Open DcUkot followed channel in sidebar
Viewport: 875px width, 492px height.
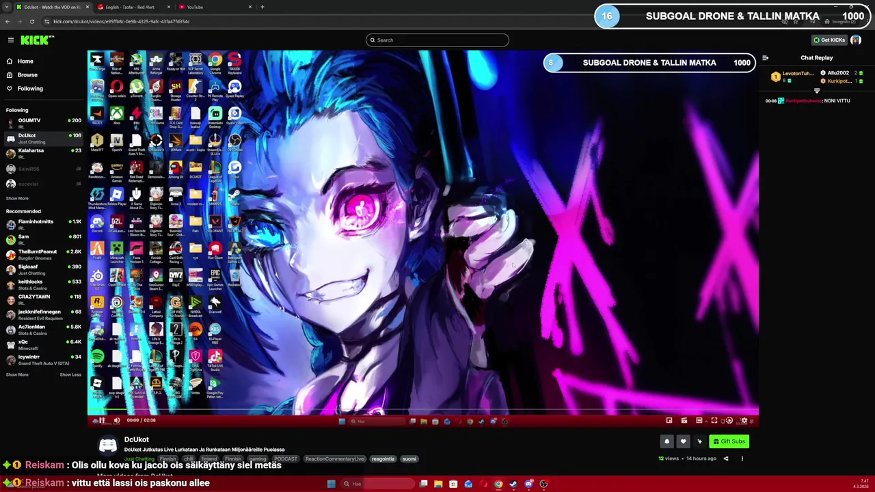[x=43, y=138]
